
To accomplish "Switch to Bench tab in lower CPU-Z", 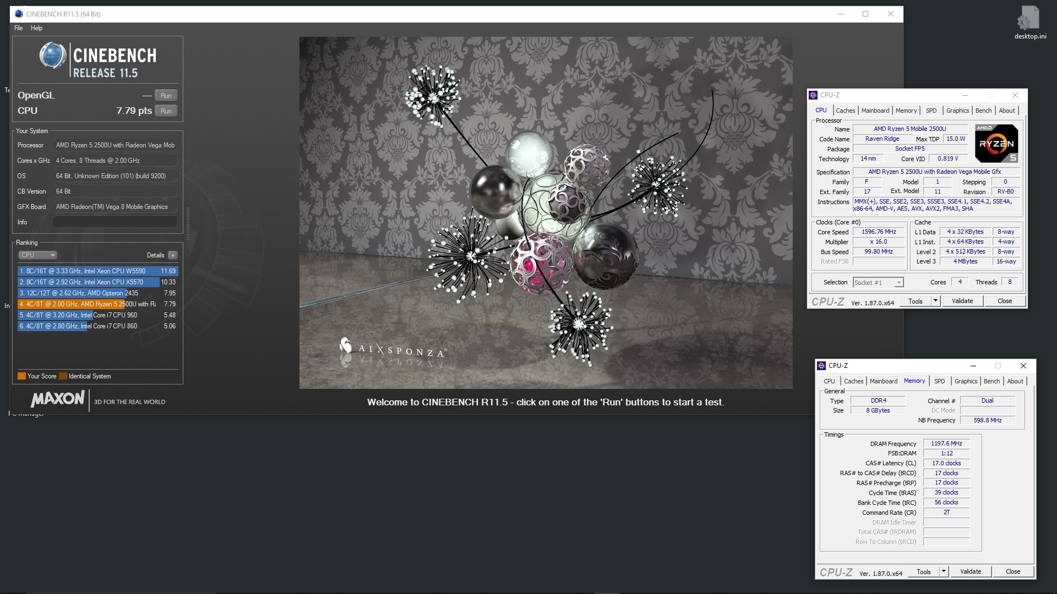I will [x=991, y=381].
